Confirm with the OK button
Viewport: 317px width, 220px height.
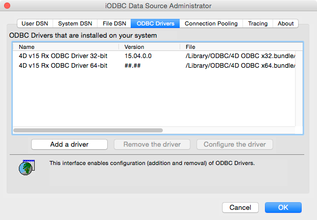click(x=283, y=207)
